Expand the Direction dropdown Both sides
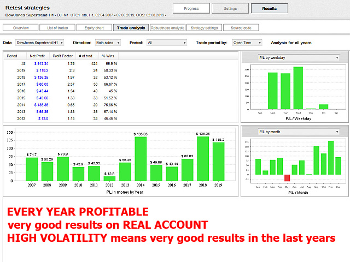Viewport: 350px width, 262px height. pos(108,43)
